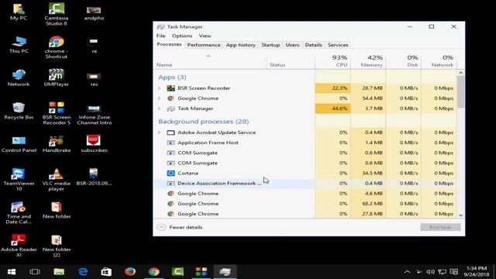Open the chrome - Shortcut desktop icon
This screenshot has width=496, height=279.
pos(57,47)
